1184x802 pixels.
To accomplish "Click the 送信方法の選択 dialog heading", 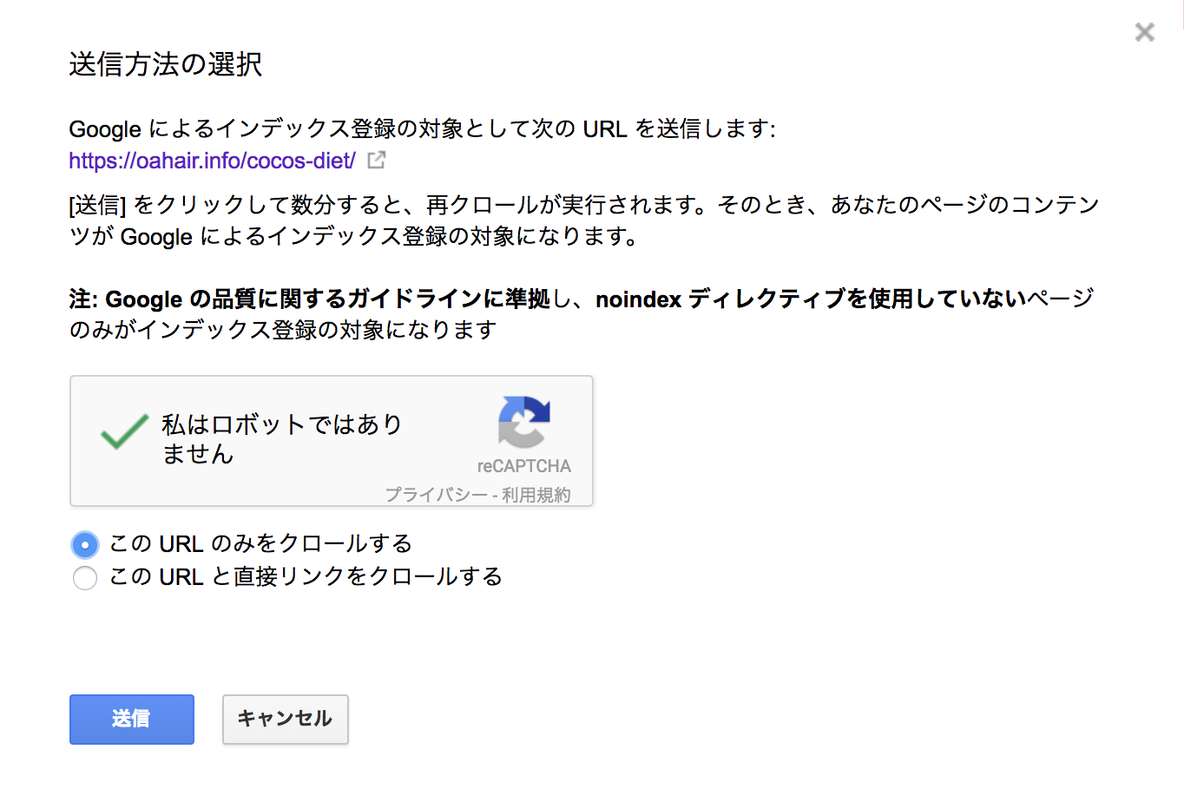I will [165, 64].
